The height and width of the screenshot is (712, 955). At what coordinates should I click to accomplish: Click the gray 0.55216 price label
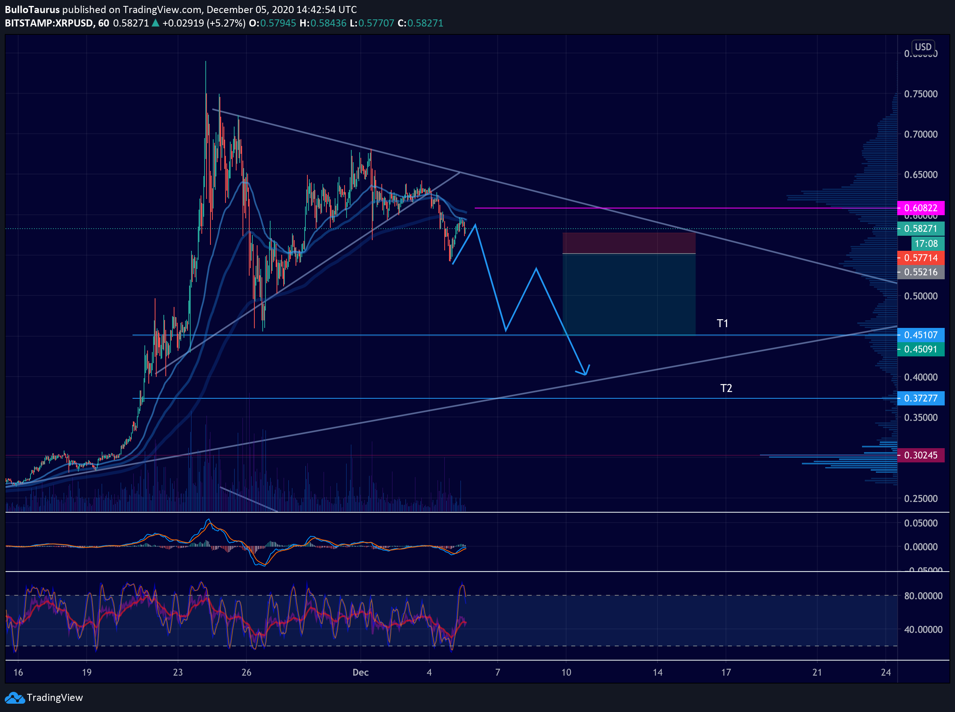pyautogui.click(x=921, y=273)
